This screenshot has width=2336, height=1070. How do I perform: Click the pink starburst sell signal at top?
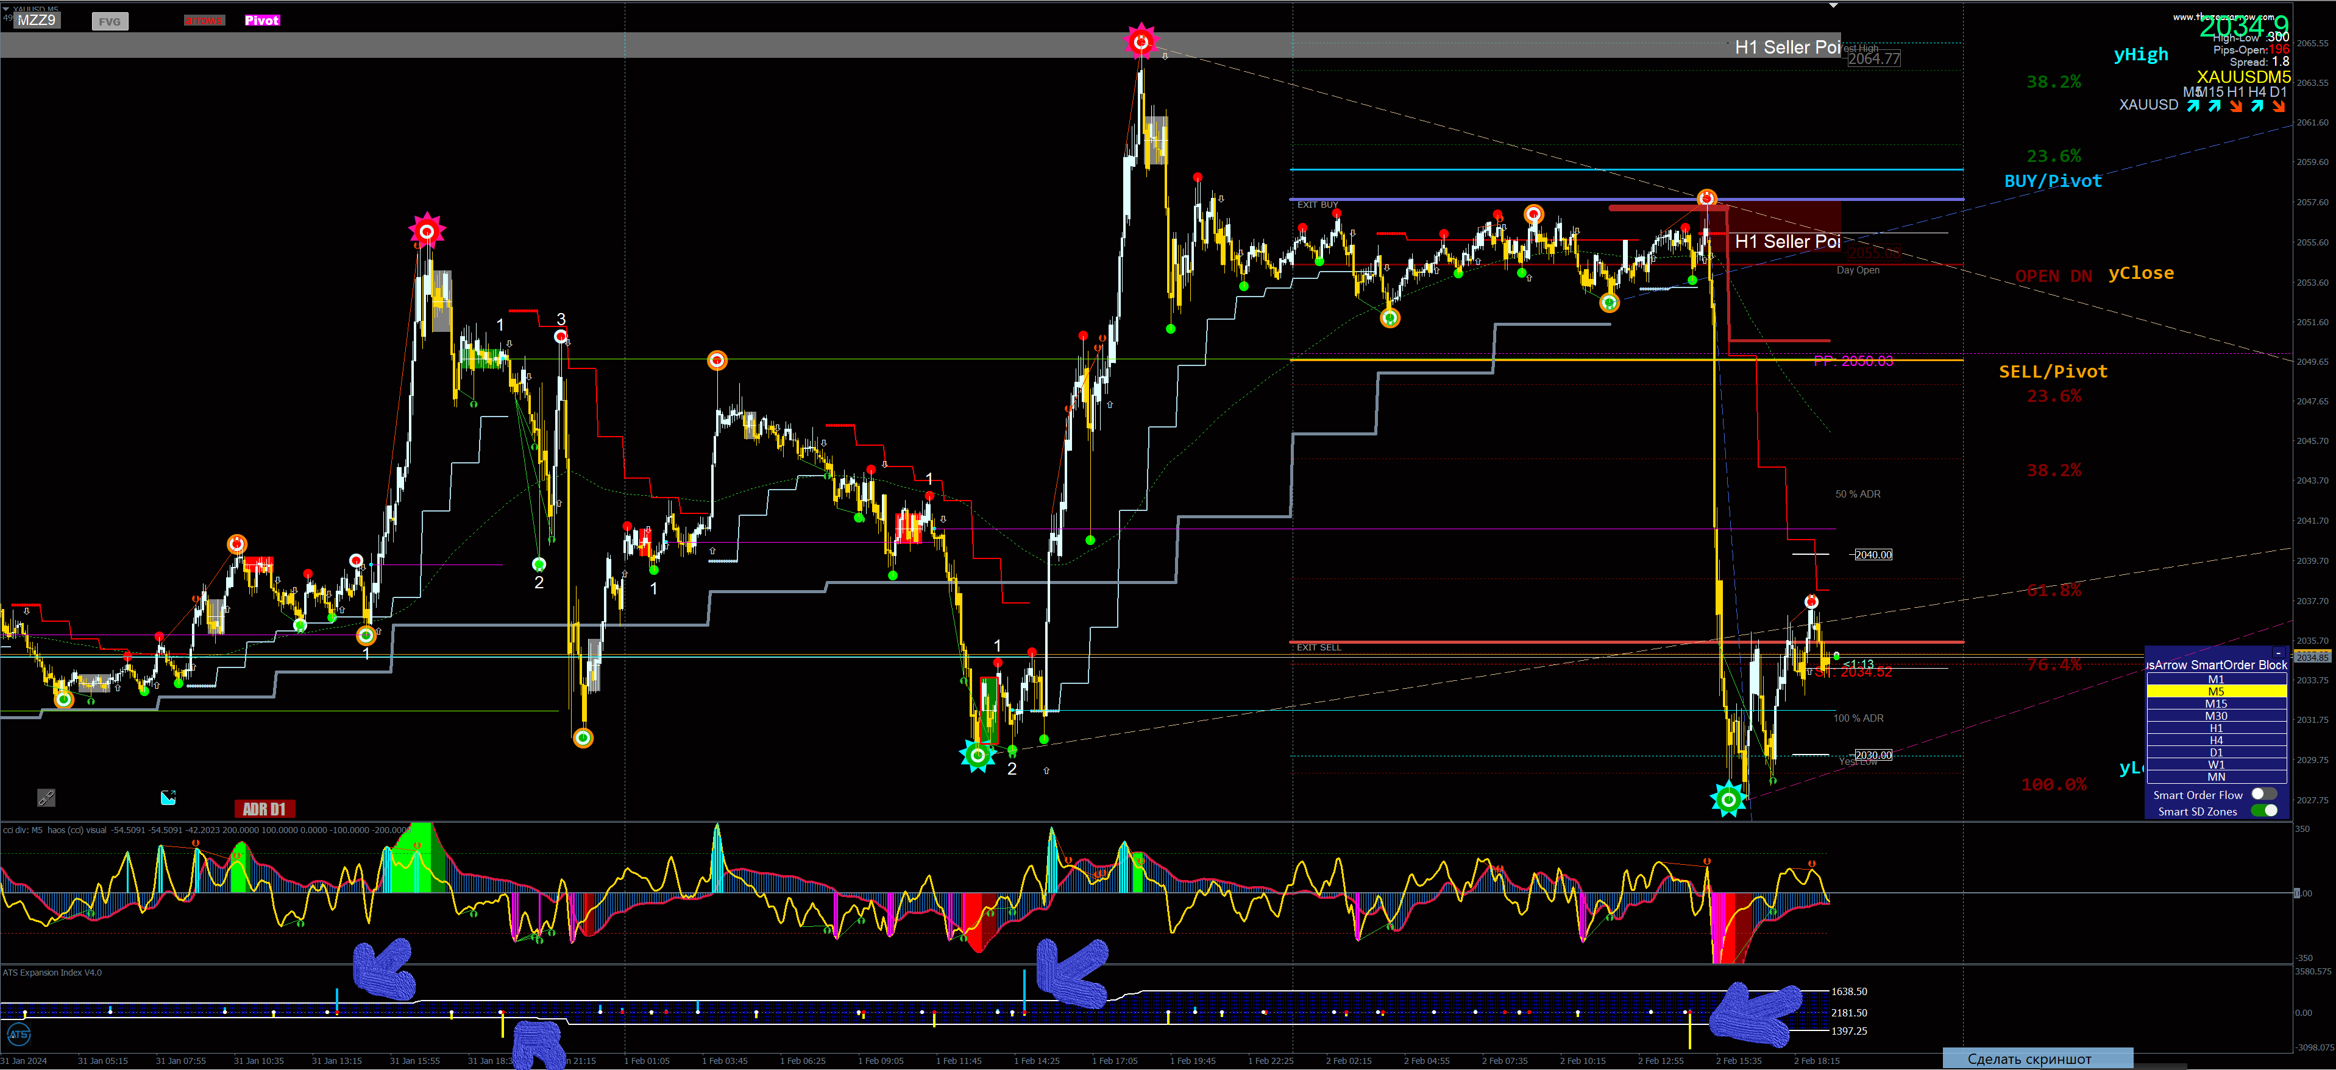click(1141, 41)
